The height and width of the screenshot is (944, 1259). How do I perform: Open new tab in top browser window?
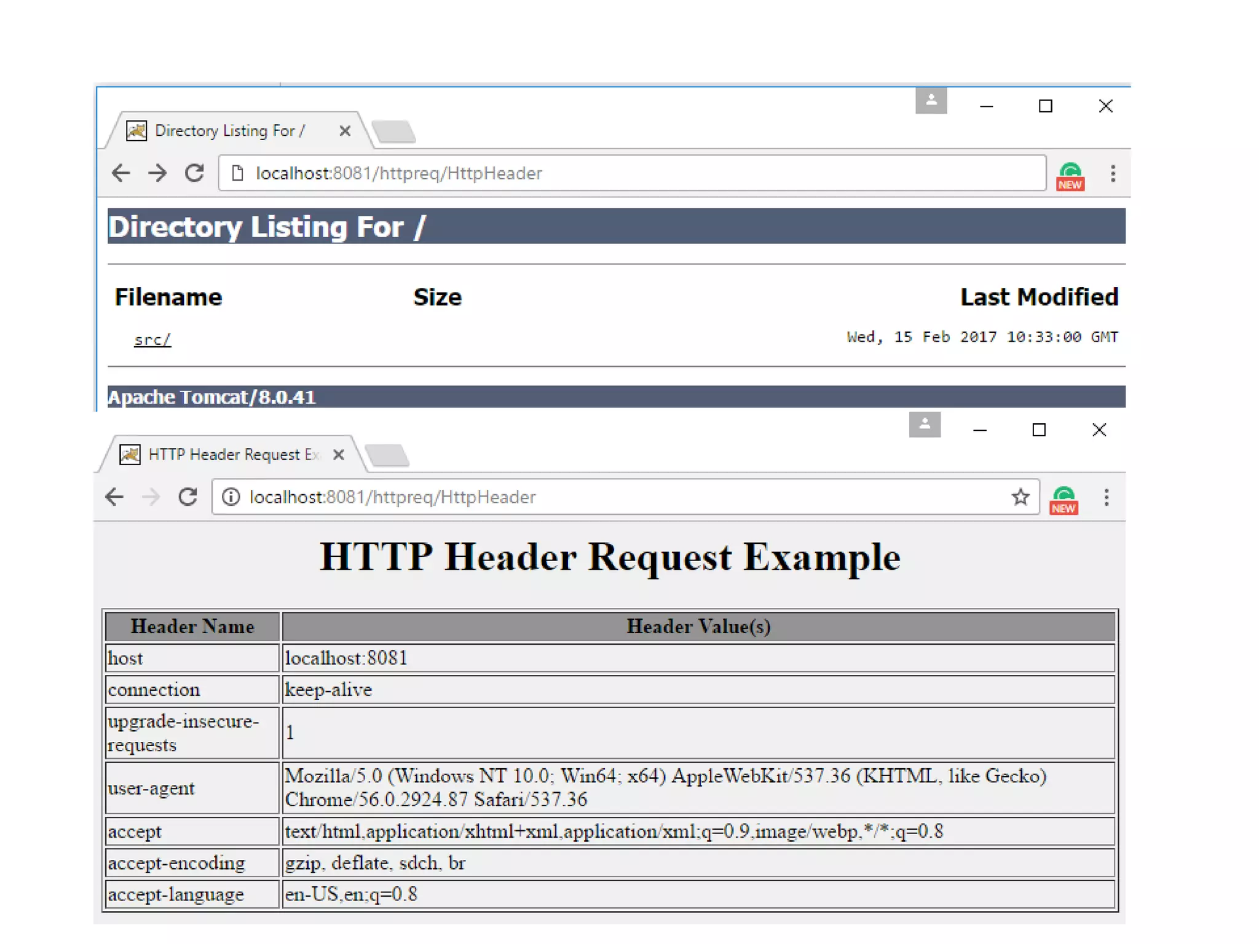[x=394, y=131]
